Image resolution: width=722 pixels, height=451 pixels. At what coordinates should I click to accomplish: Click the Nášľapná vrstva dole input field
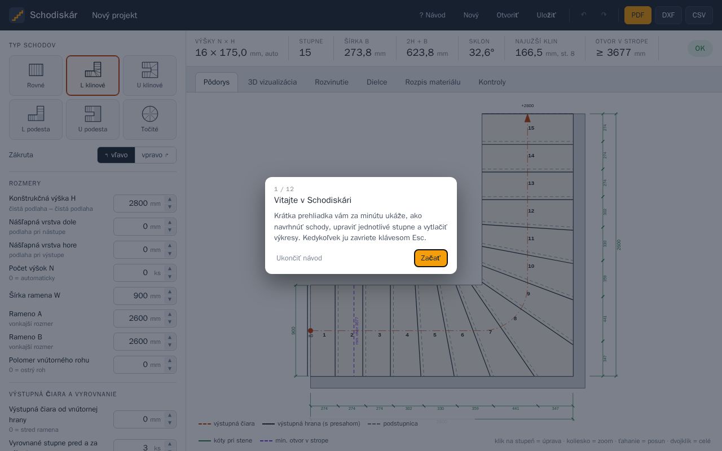click(x=145, y=227)
